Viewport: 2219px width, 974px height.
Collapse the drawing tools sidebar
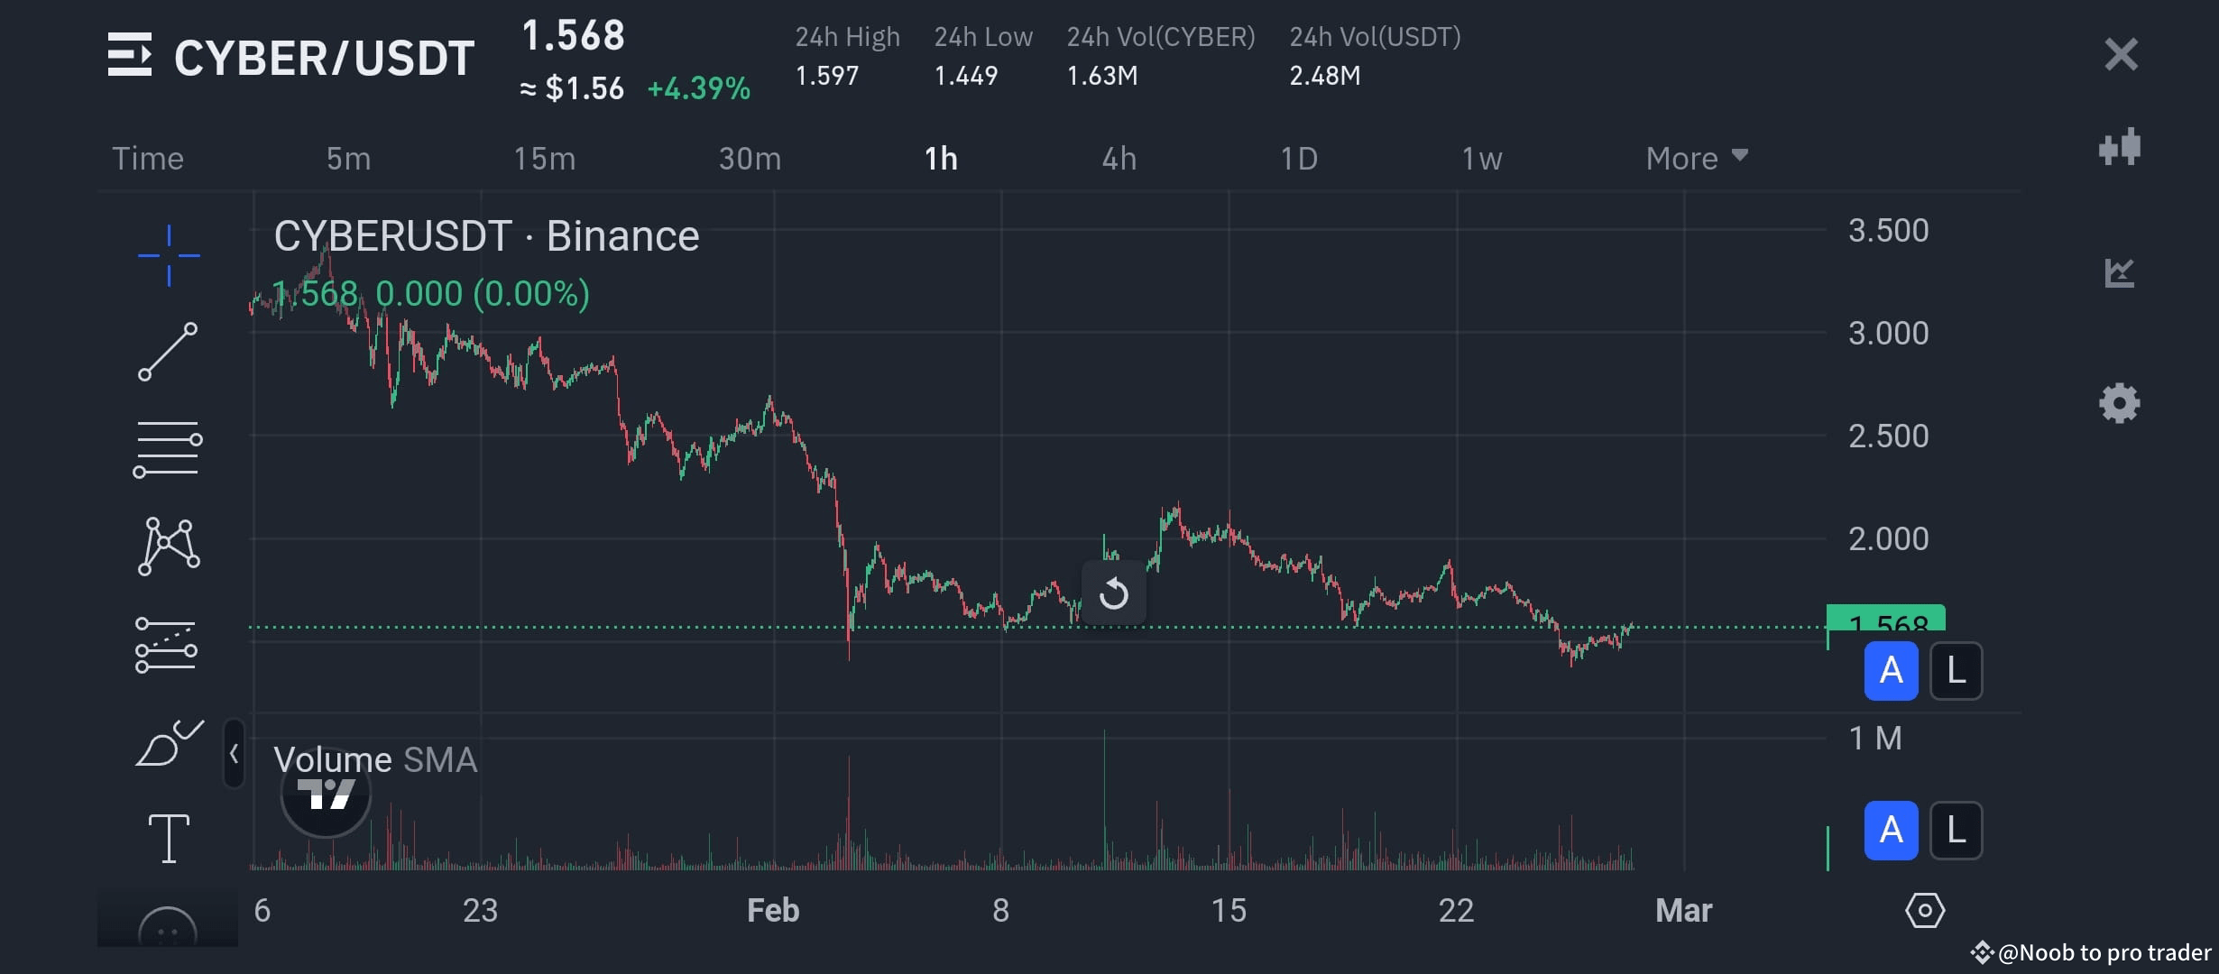click(x=234, y=754)
